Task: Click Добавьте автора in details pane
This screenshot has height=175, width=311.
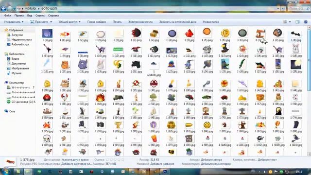Action: point(211,160)
